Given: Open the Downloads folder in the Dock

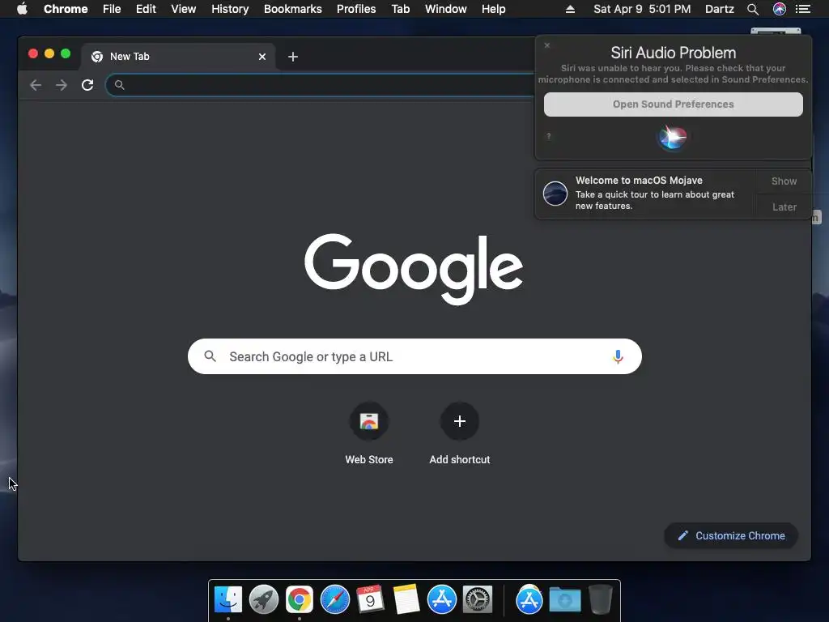Looking at the screenshot, I should [x=564, y=600].
